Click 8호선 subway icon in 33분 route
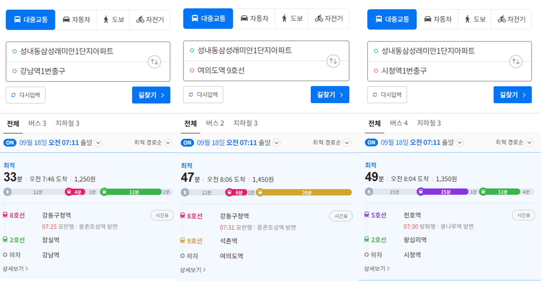Screen dimensions: 541x281 click(x=5, y=215)
